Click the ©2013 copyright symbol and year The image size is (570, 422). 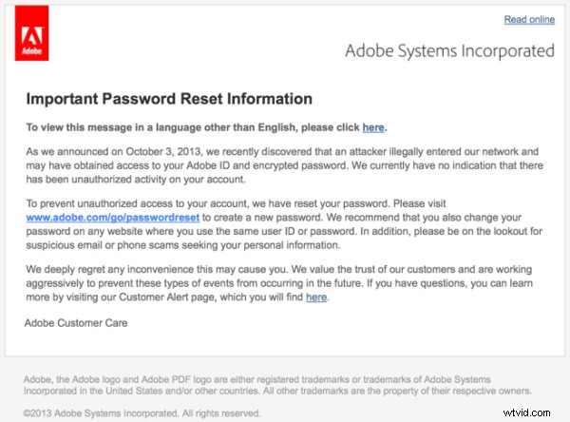pyautogui.click(x=37, y=413)
